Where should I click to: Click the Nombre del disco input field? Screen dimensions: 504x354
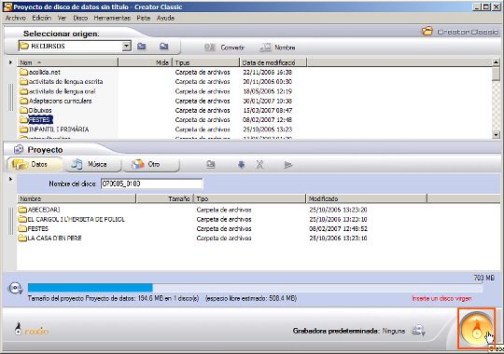(152, 184)
